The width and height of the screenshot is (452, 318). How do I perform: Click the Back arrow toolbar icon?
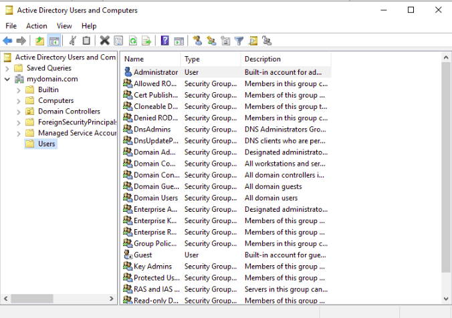click(7, 41)
